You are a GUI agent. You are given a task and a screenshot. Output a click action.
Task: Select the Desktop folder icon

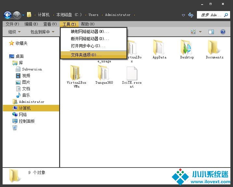coord(187,49)
